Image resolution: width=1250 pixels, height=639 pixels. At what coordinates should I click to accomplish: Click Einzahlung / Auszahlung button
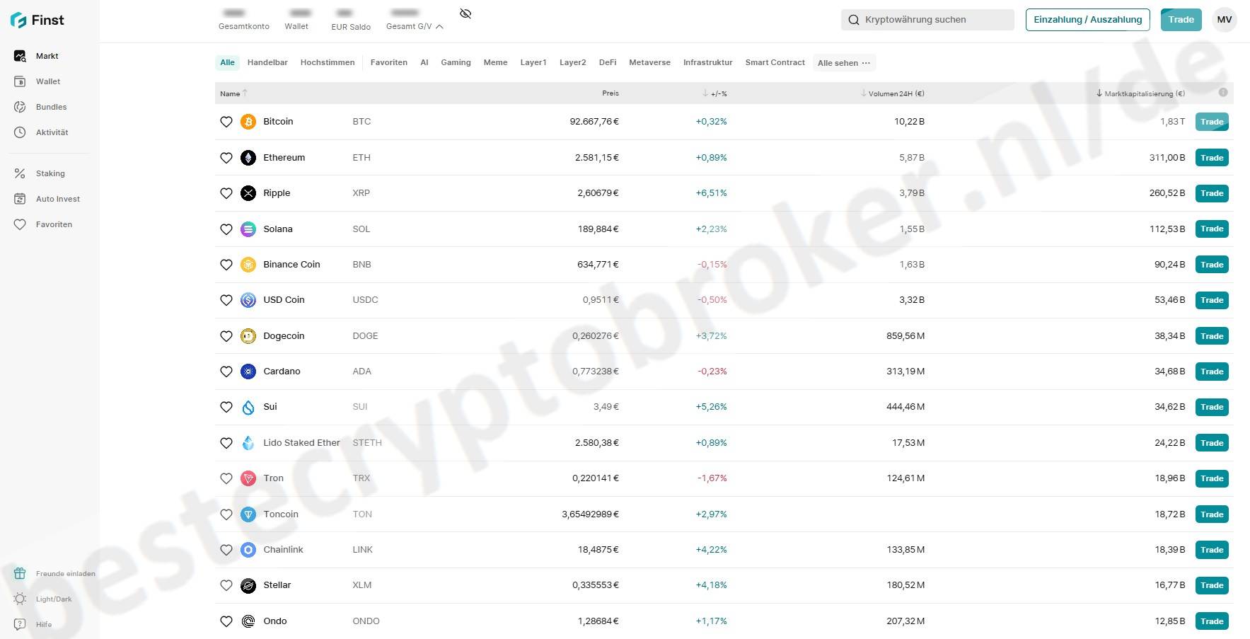pyautogui.click(x=1087, y=20)
